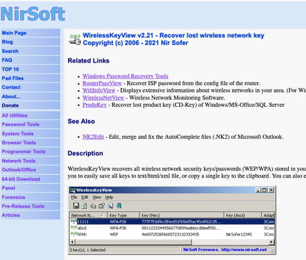Follow the RouterPassView link
306x260 pixels.
point(102,83)
